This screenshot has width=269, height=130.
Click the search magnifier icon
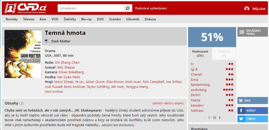tap(127, 8)
